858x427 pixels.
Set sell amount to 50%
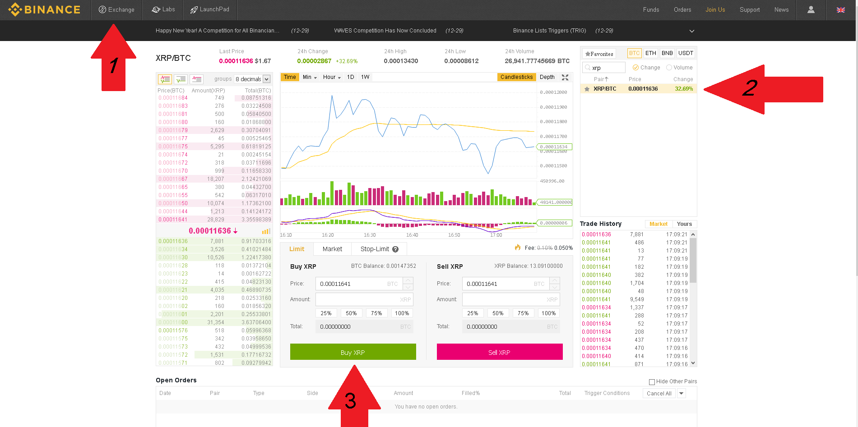[x=498, y=313]
